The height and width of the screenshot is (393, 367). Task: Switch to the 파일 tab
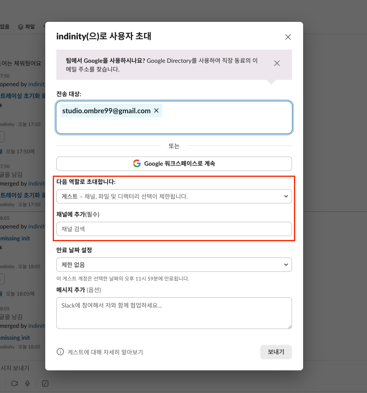click(30, 27)
